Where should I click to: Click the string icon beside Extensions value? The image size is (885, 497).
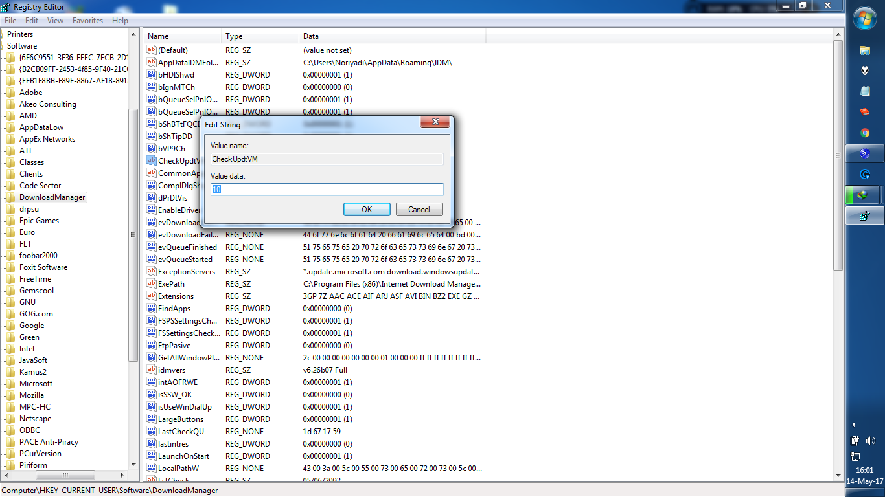tap(152, 296)
